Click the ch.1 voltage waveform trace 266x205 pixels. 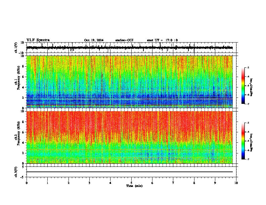pos(130,48)
